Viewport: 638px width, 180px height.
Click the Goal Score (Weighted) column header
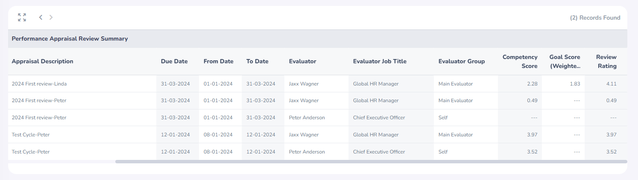[565, 61]
